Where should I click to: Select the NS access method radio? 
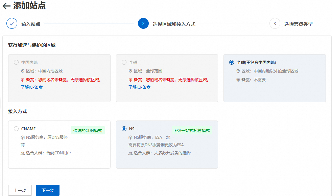click(124, 129)
